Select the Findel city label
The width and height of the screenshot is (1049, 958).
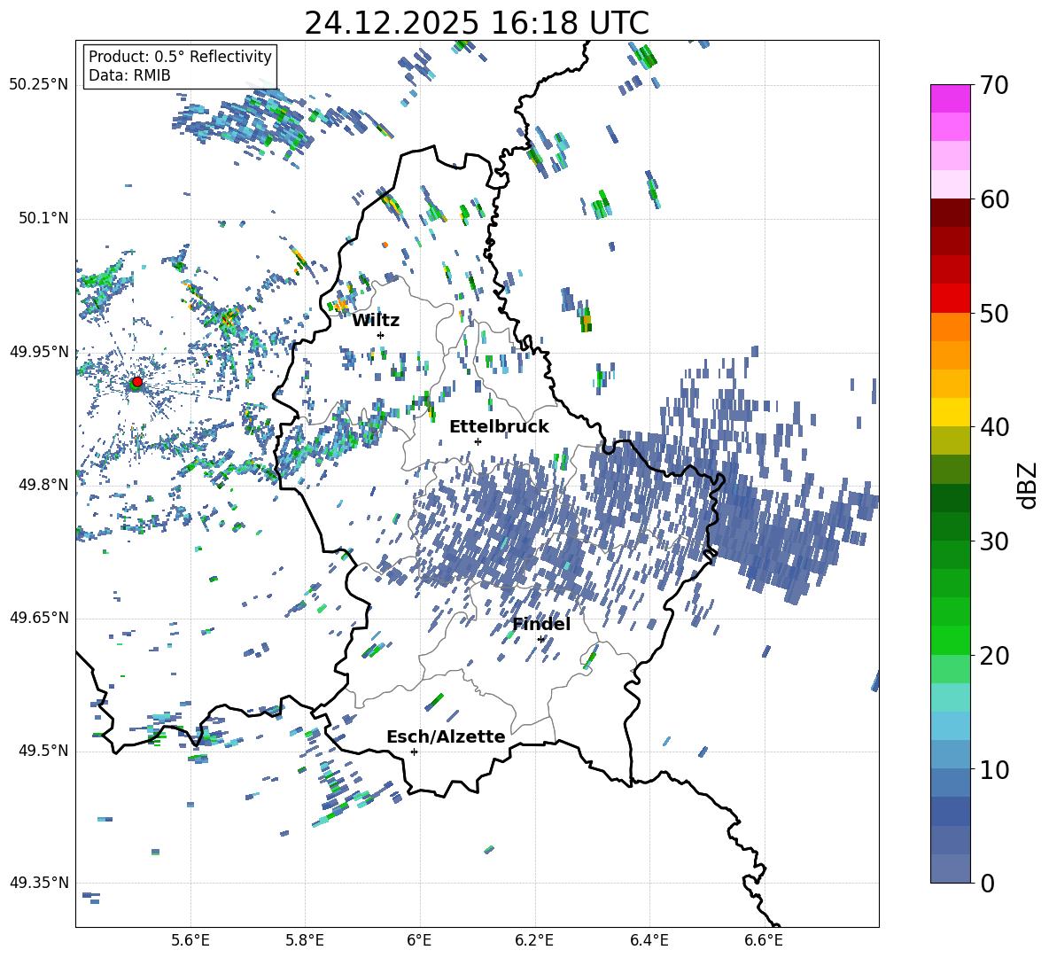click(x=541, y=624)
